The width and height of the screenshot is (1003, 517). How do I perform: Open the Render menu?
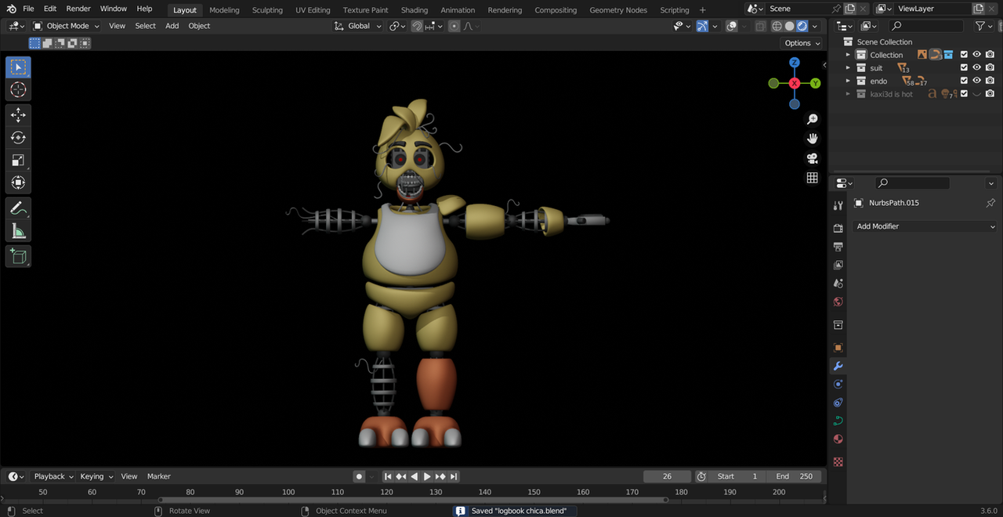[78, 9]
